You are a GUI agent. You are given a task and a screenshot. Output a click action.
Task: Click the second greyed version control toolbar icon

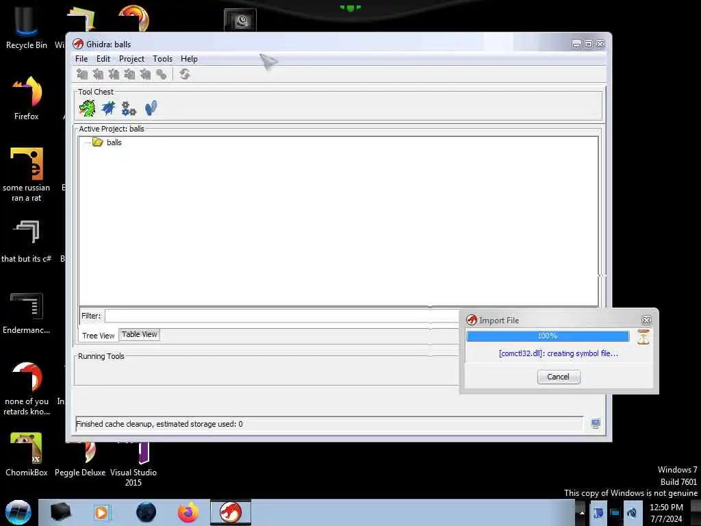click(x=98, y=74)
